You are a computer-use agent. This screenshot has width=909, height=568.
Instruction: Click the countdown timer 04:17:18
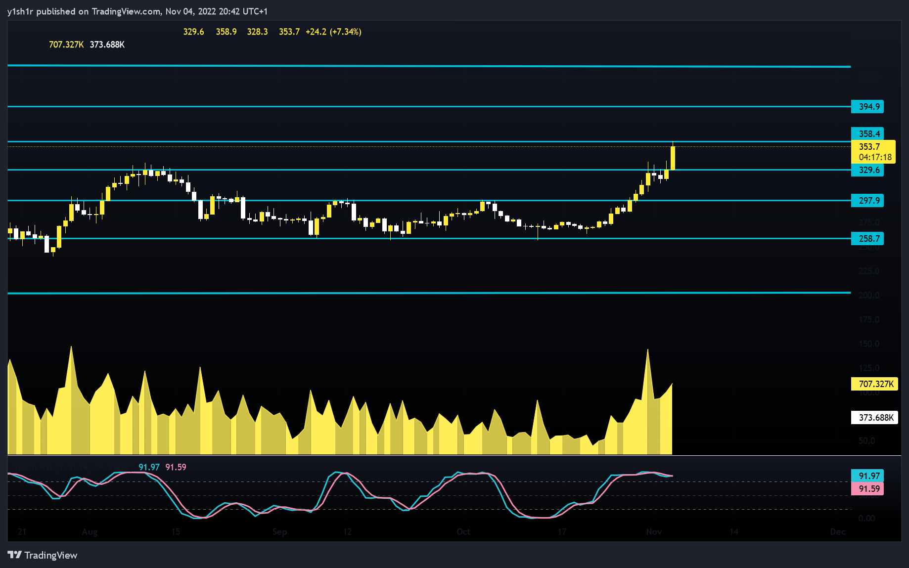(875, 157)
